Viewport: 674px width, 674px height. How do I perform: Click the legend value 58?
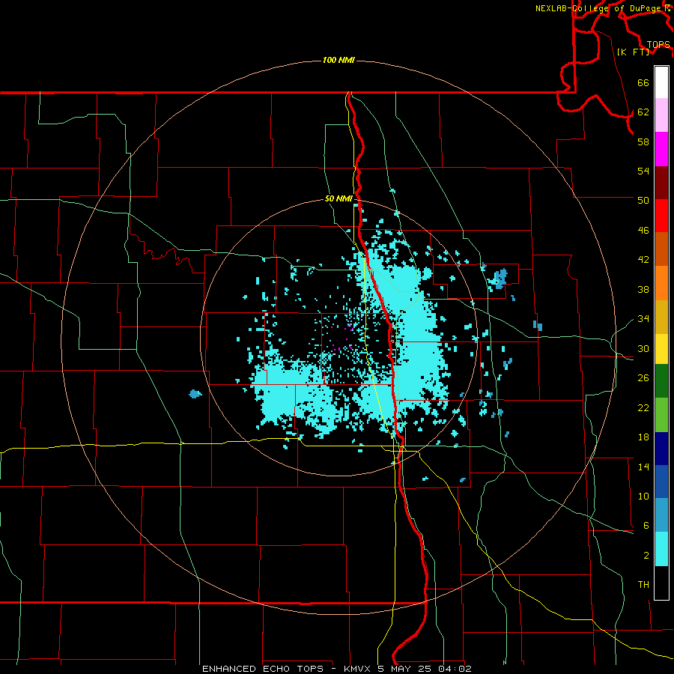[643, 142]
